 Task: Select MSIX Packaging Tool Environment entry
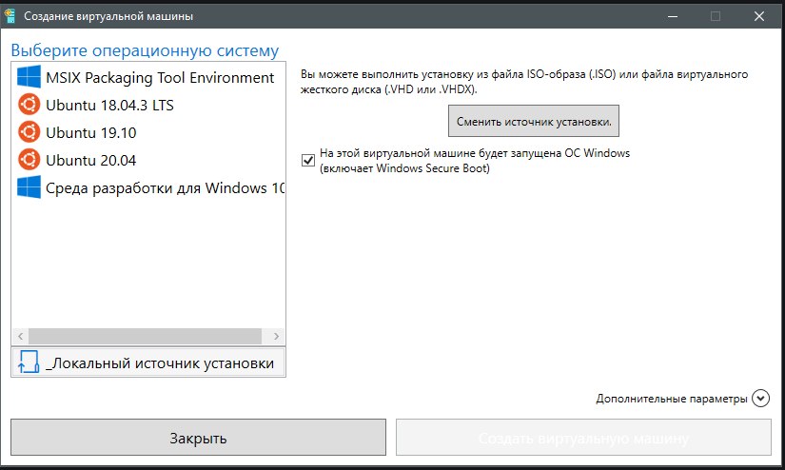[x=148, y=78]
